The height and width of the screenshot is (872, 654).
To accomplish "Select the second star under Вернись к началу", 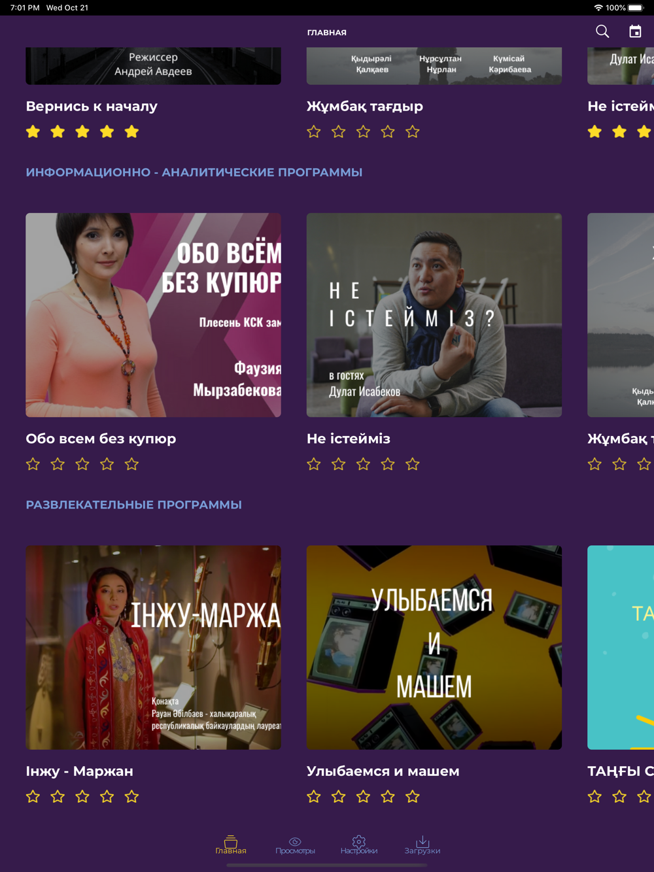I will (58, 131).
